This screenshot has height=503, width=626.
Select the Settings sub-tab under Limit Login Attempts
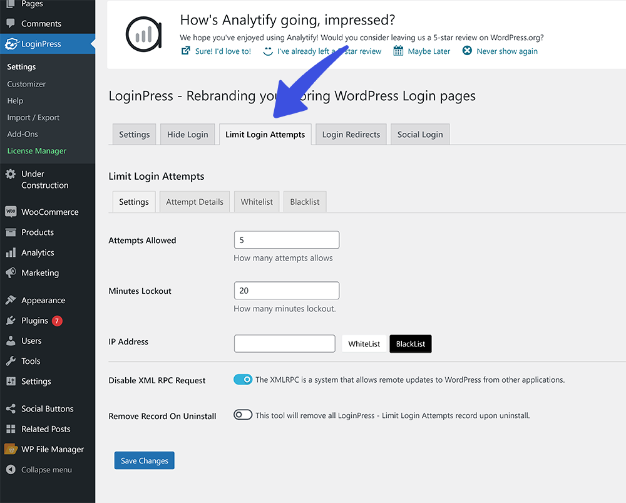[134, 202]
